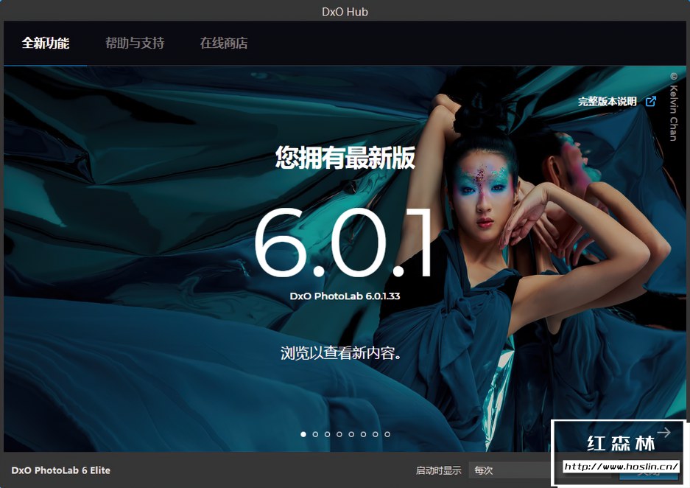The image size is (690, 488).
Task: Click the large 6.0.1 version number
Action: (343, 243)
